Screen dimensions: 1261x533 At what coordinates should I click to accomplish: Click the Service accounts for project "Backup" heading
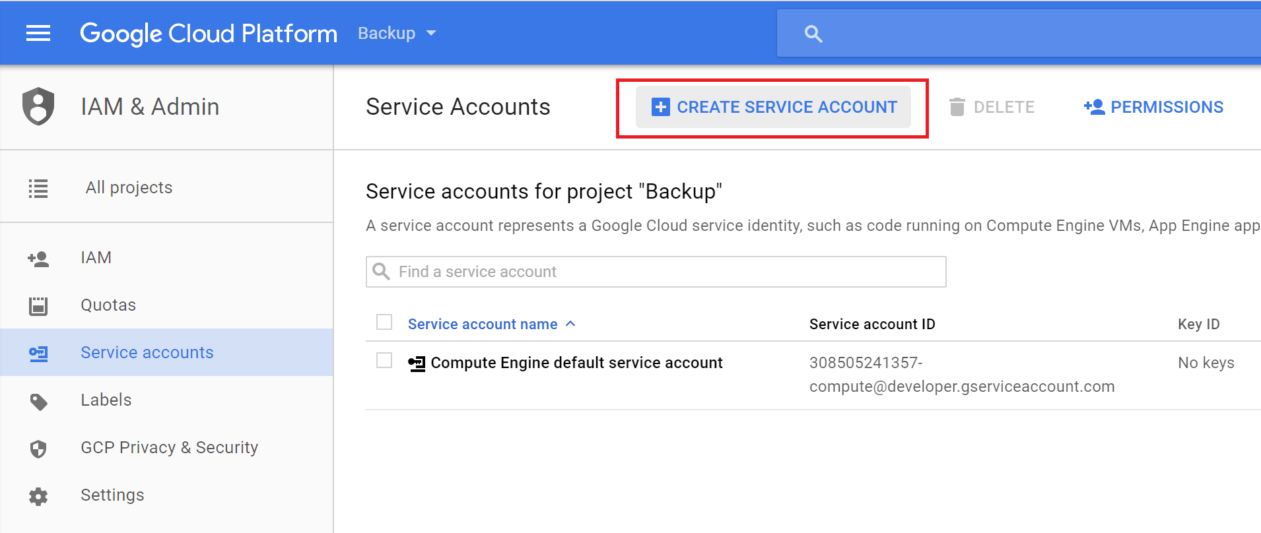pos(544,191)
